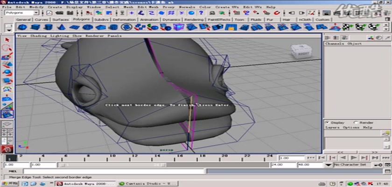Go to start of playback range
The width and height of the screenshot is (392, 187).
tap(311, 158)
